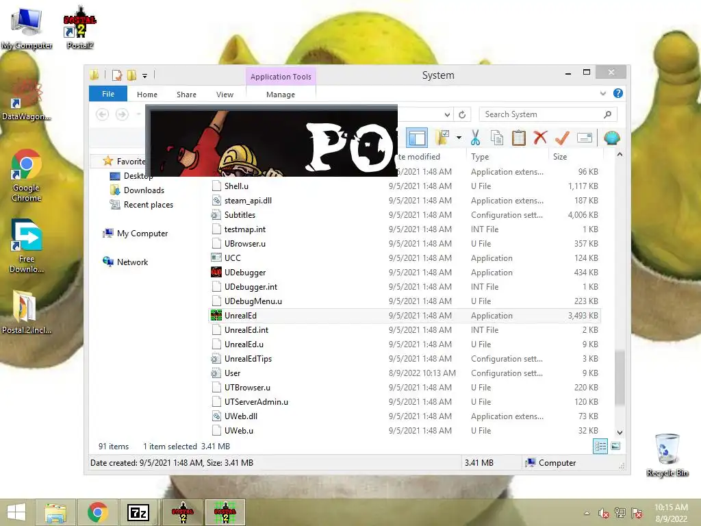
Task: Click the 7-Zip taskbar button
Action: coord(138,512)
